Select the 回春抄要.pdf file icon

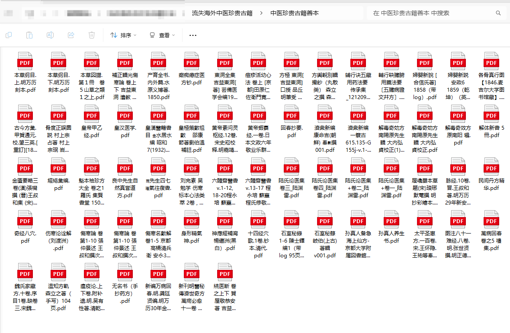pos(292,113)
